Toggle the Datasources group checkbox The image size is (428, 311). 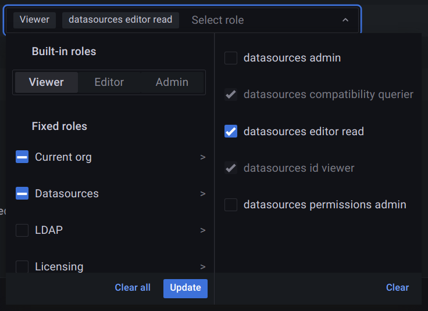click(x=22, y=194)
